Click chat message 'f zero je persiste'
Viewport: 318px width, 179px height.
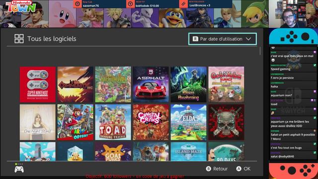click(282, 78)
